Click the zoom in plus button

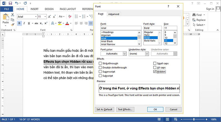point(206,119)
